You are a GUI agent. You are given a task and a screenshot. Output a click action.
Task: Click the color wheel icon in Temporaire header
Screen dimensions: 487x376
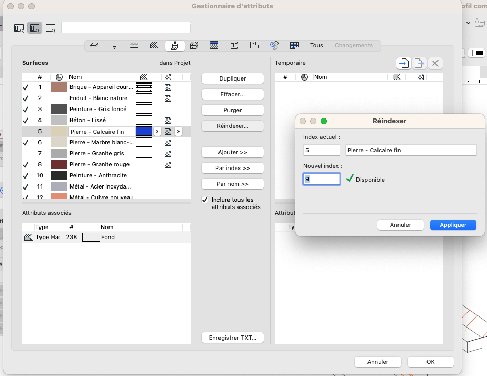(304, 77)
